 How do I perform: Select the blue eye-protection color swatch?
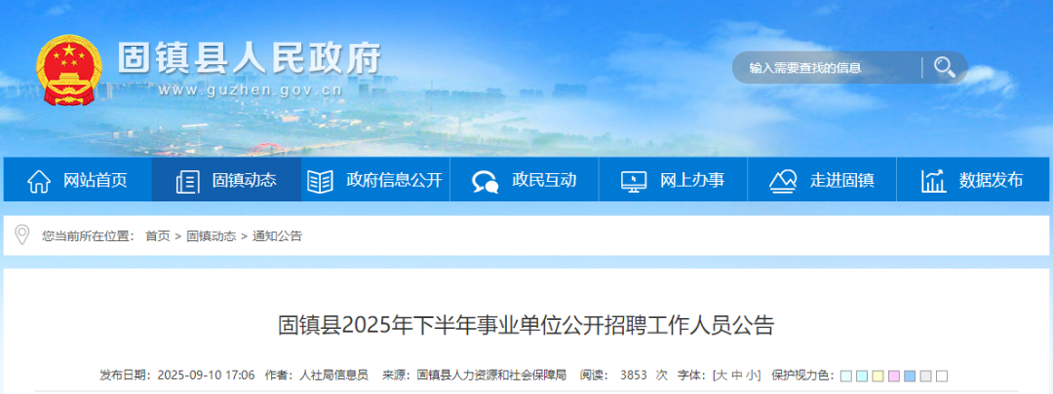pyautogui.click(x=910, y=376)
